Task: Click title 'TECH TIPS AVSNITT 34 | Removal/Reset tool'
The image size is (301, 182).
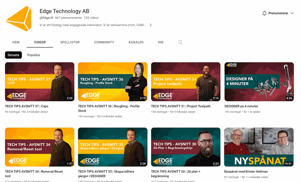Action: click(x=34, y=174)
